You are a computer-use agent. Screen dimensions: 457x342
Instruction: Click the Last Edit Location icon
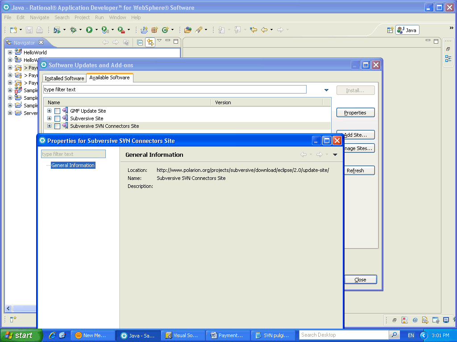coord(253,30)
